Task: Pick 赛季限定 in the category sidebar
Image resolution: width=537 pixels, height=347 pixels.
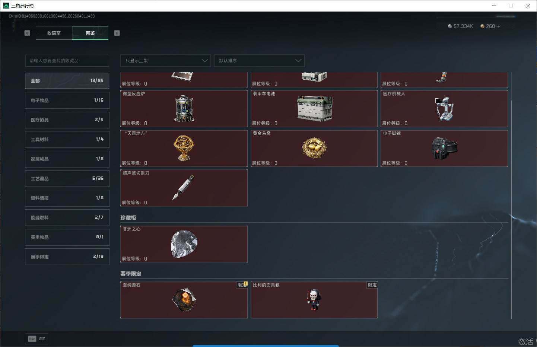Action: click(67, 257)
